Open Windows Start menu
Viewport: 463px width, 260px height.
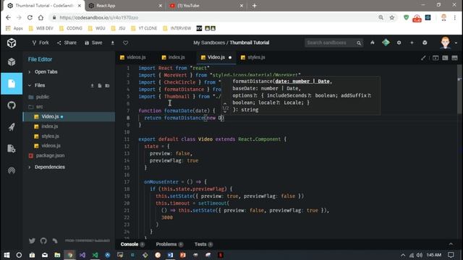coord(7,255)
